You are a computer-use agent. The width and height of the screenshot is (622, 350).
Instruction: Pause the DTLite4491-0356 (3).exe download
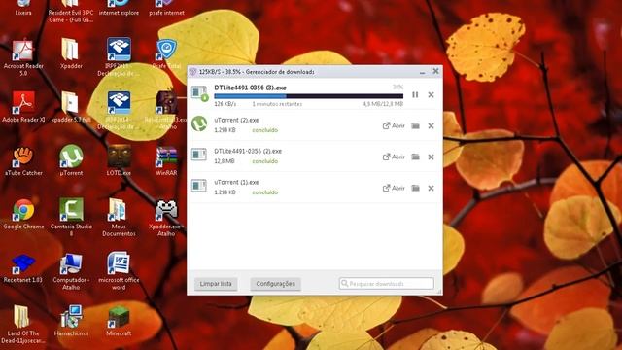(415, 95)
